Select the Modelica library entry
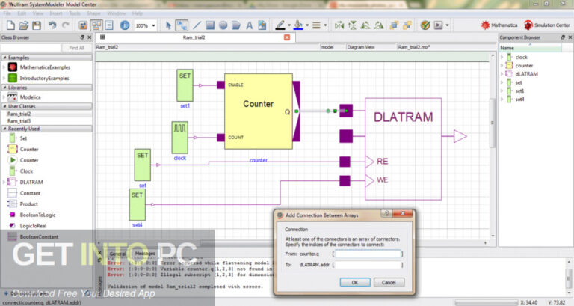 tap(30, 97)
